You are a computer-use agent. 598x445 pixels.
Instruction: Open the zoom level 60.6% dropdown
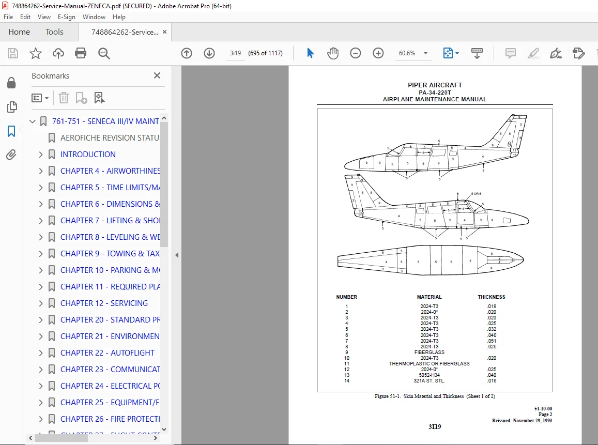click(425, 53)
